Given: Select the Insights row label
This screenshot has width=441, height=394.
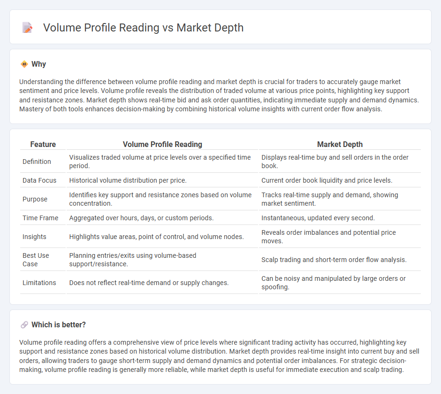Looking at the screenshot, I should coord(34,237).
